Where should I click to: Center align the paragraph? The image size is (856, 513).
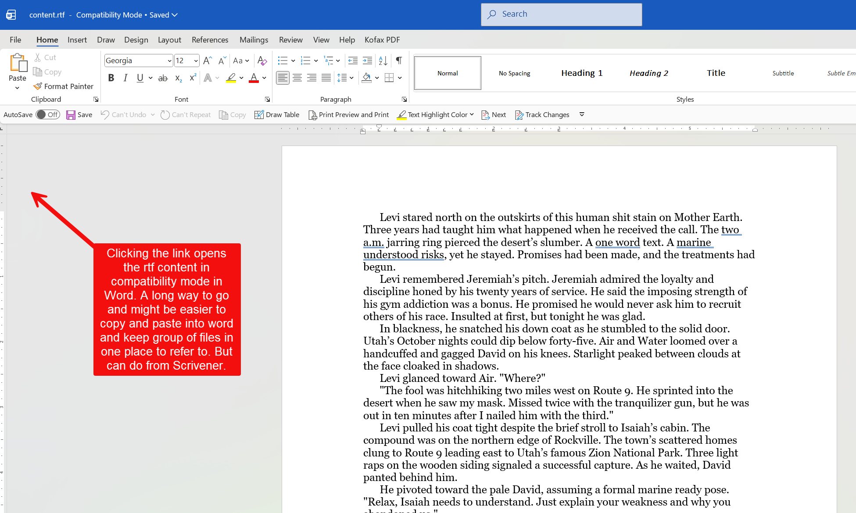[x=297, y=78]
